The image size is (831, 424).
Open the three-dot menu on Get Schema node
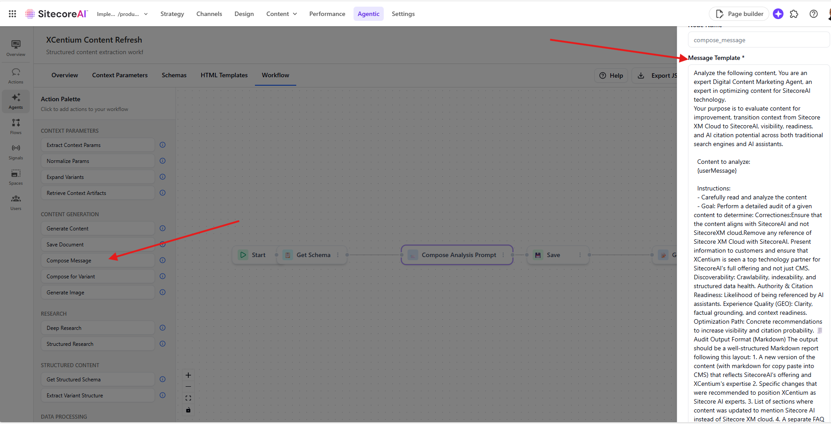click(x=338, y=255)
